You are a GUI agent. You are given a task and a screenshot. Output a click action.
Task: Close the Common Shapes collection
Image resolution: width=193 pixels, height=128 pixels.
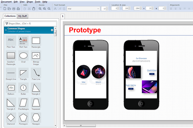52,30
